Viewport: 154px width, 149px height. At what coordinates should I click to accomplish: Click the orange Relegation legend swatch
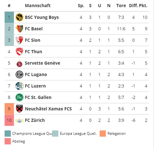pos(103,134)
